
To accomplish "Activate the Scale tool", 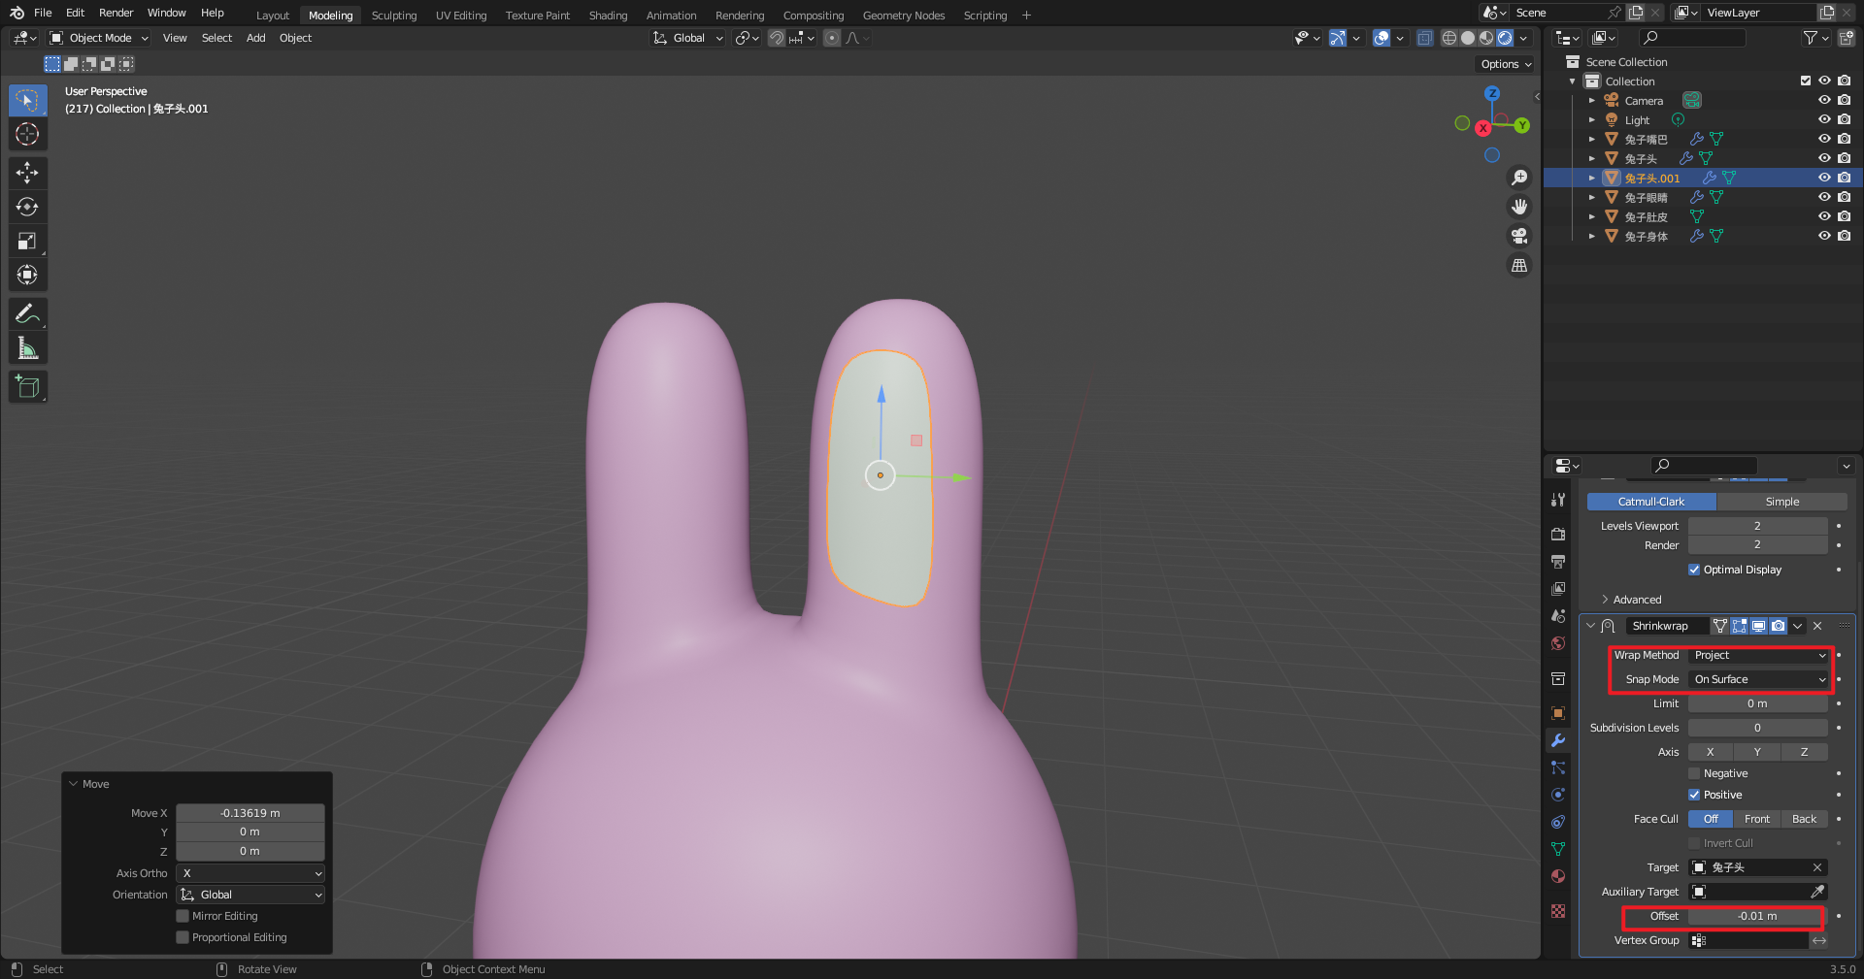I will coord(27,241).
